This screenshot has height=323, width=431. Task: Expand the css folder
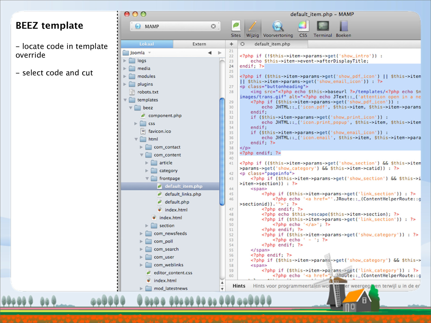pyautogui.click(x=136, y=124)
